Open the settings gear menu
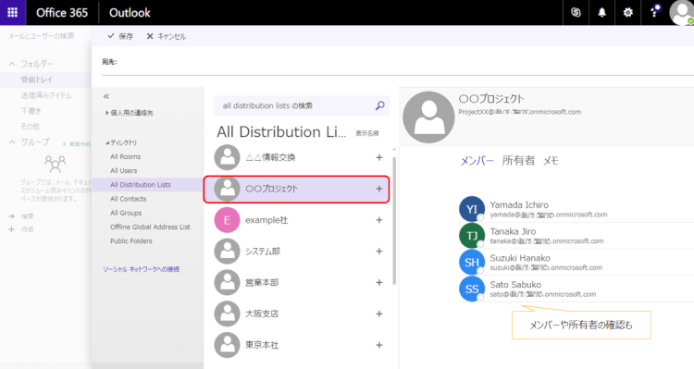Screen dimensions: 694x369 (x=627, y=12)
